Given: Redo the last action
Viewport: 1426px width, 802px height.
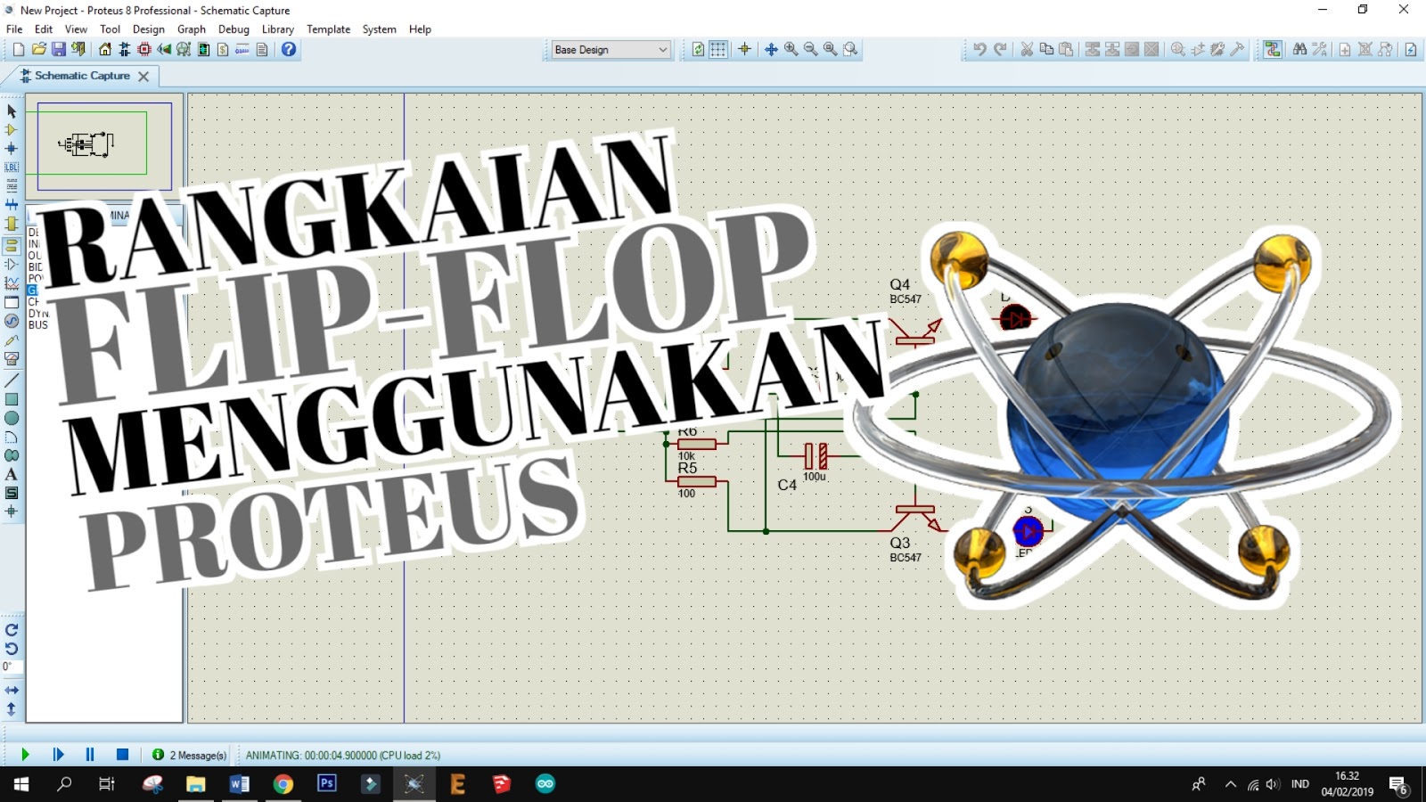Looking at the screenshot, I should click(x=1000, y=50).
